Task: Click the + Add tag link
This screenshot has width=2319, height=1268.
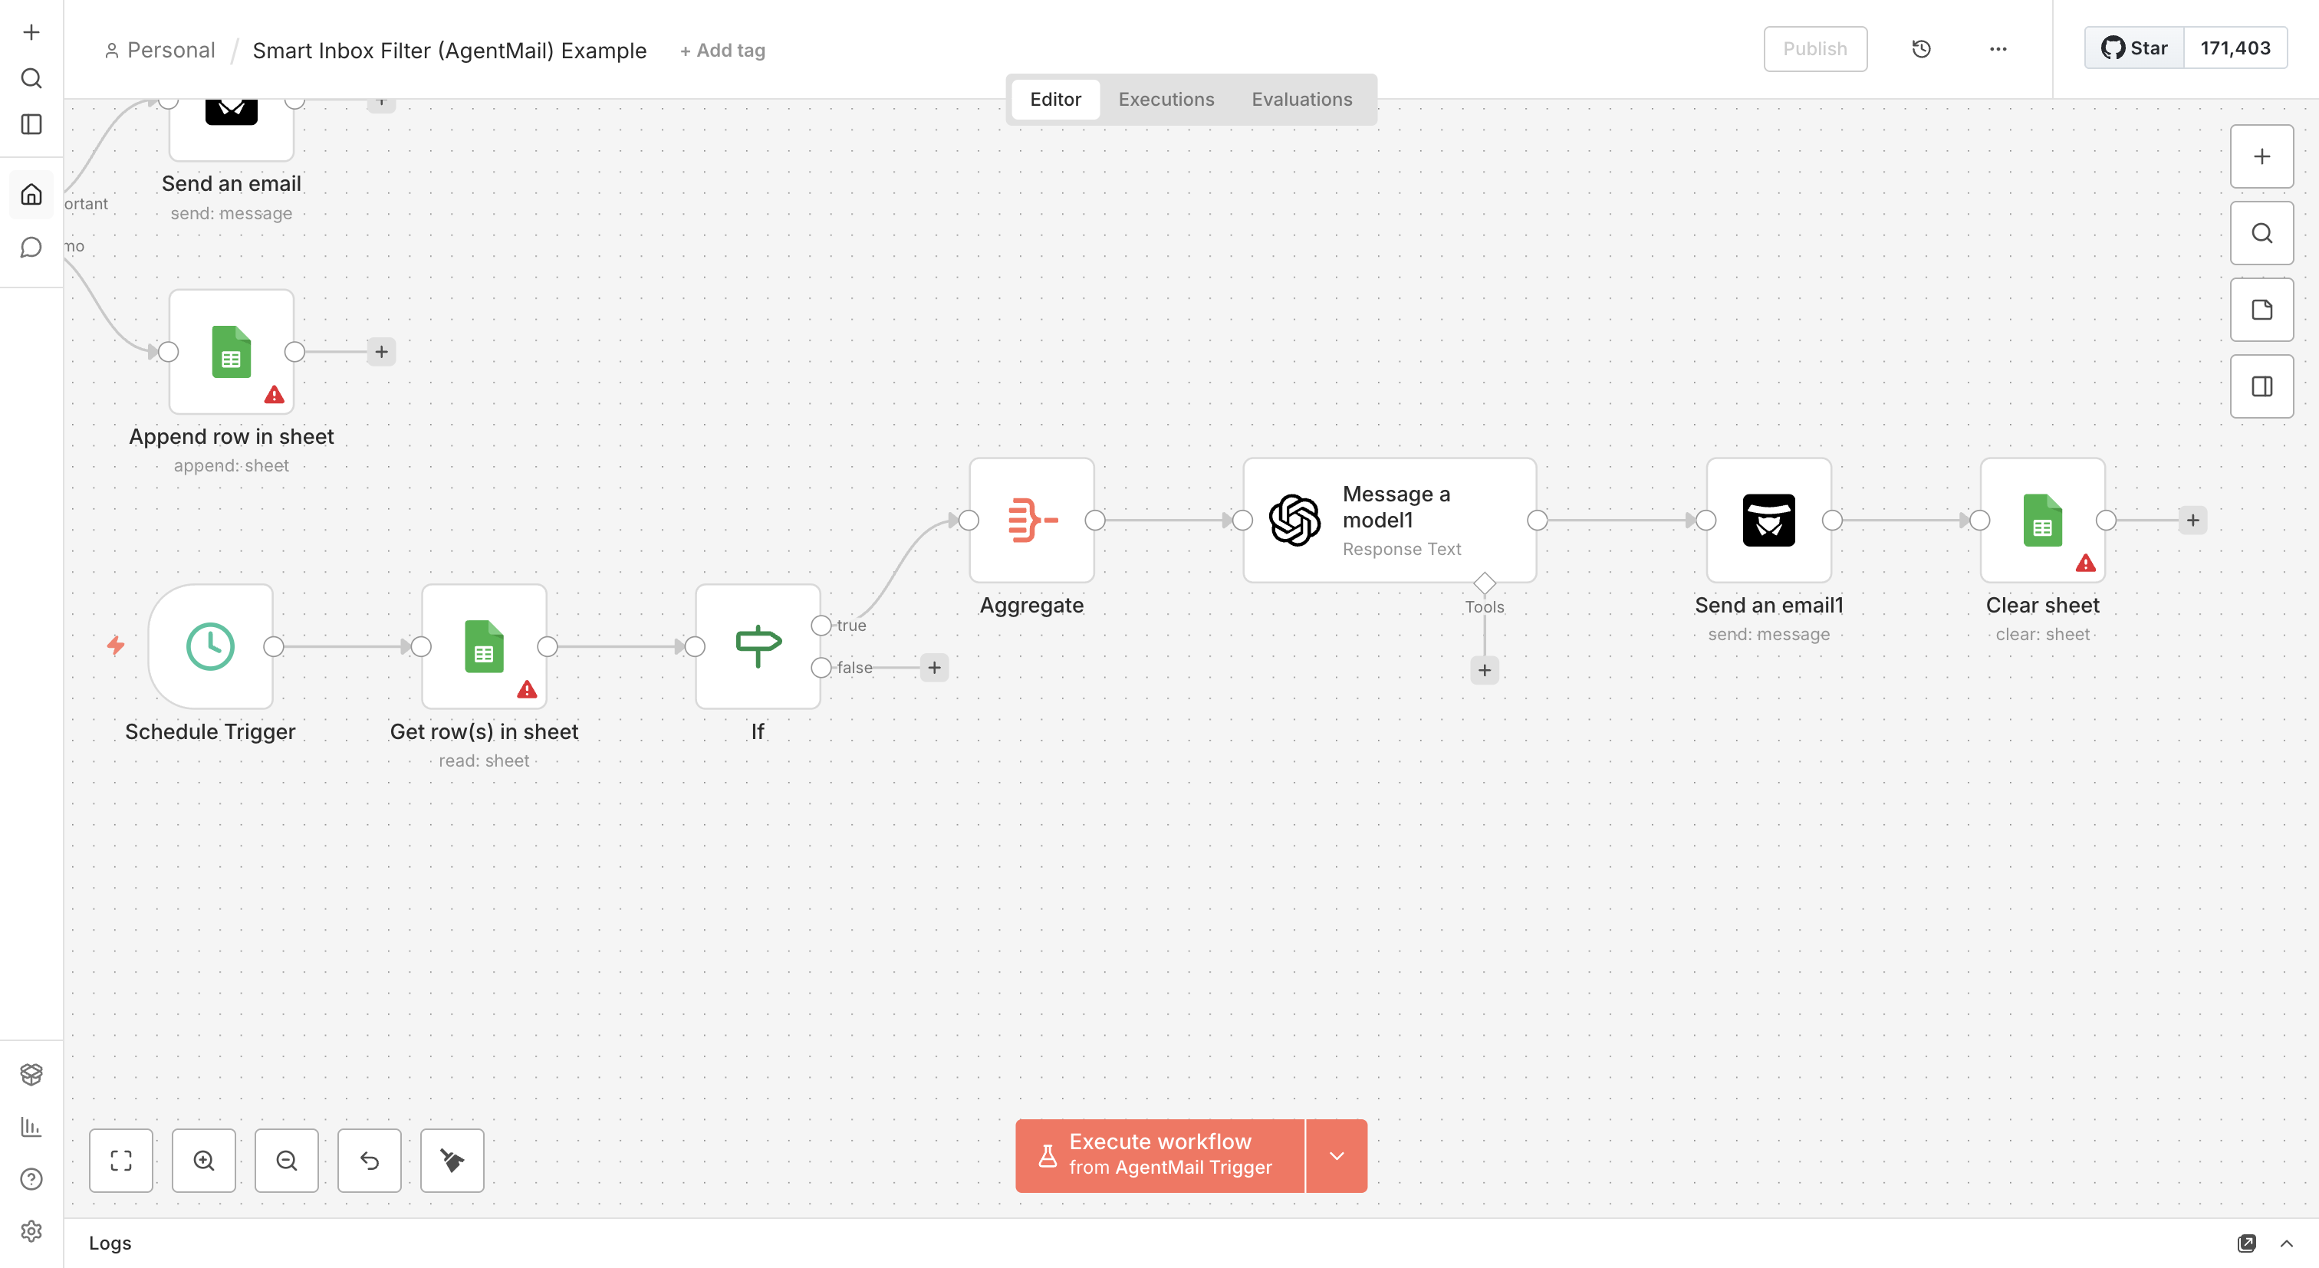Action: 722,51
